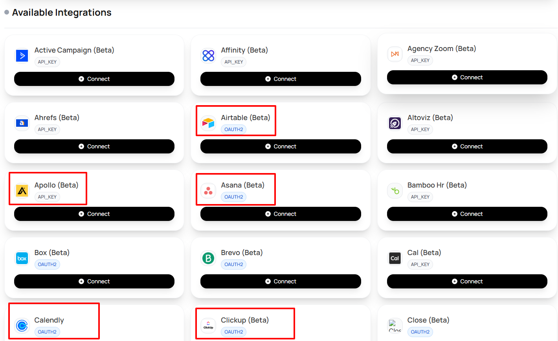558x341 pixels.
Task: Click the API_KEY badge under Affinity
Action: click(x=234, y=62)
